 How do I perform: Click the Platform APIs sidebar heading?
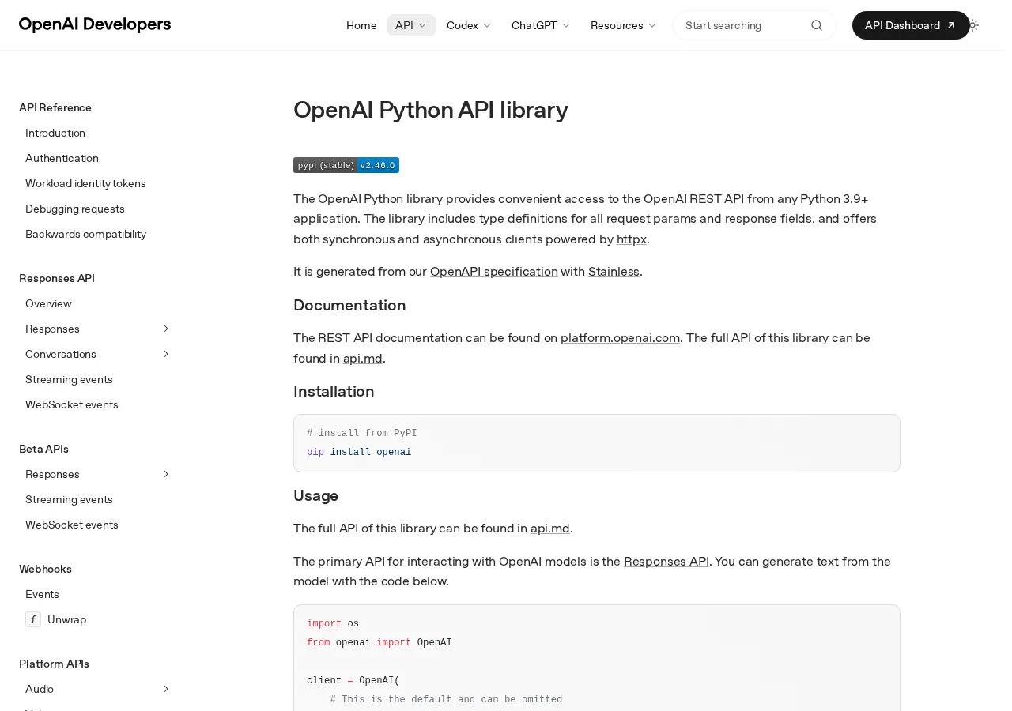(54, 664)
